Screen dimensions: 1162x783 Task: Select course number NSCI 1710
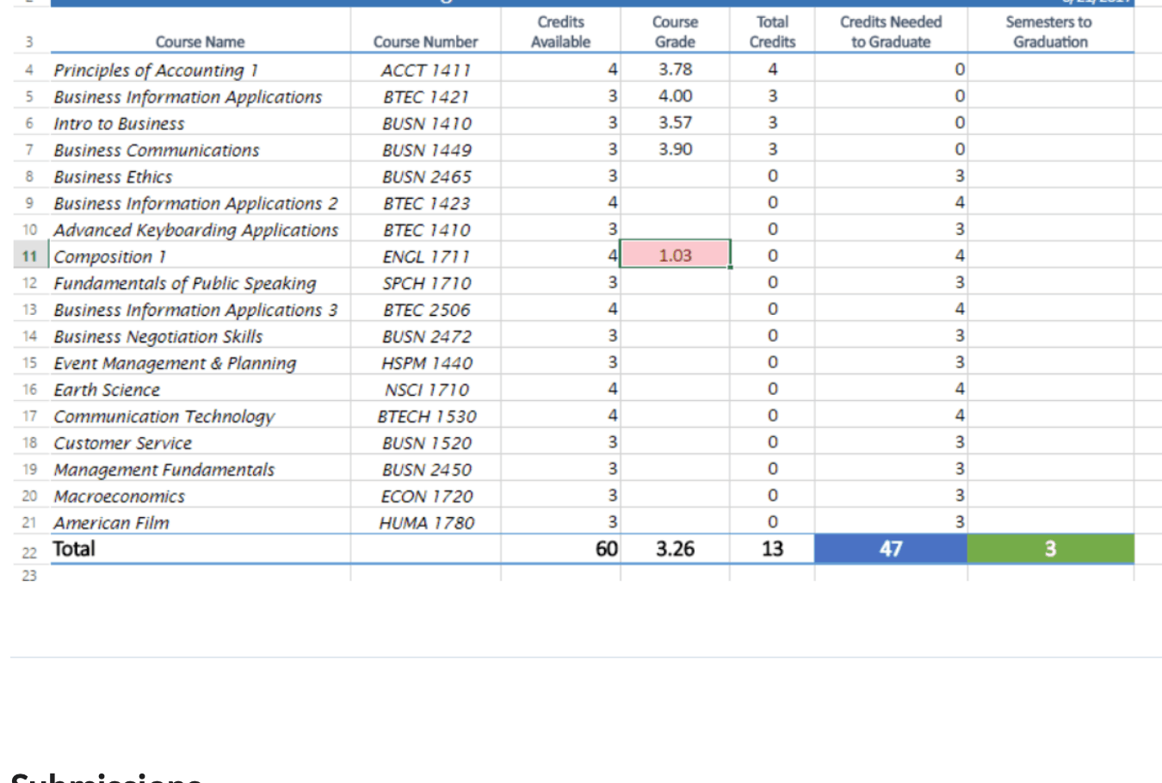[x=425, y=389]
